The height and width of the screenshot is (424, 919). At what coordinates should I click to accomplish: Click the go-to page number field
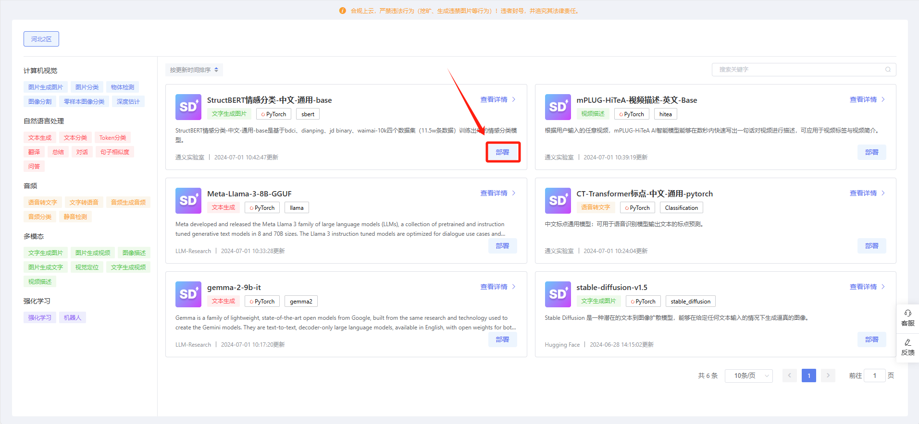click(875, 376)
